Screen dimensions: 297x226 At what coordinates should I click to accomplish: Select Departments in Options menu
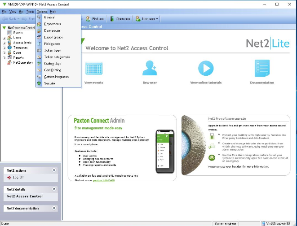tap(58, 24)
